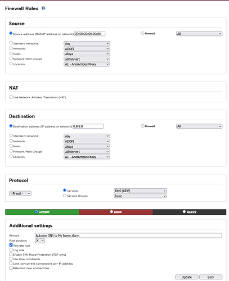229x281 pixels.
Task: Enable Use Network Address Translation checkbox
Action: click(11, 97)
